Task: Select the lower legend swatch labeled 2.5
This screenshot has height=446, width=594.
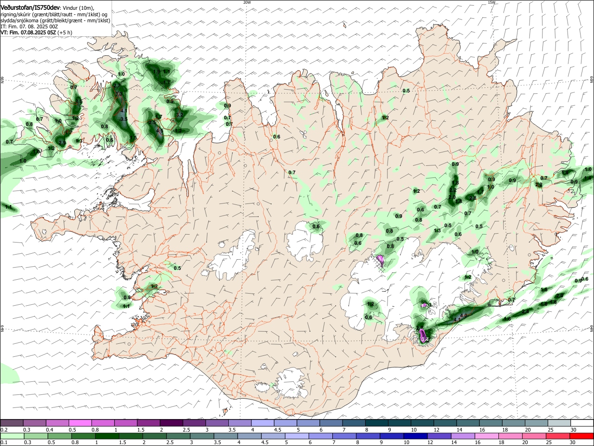Action: pos(178,436)
